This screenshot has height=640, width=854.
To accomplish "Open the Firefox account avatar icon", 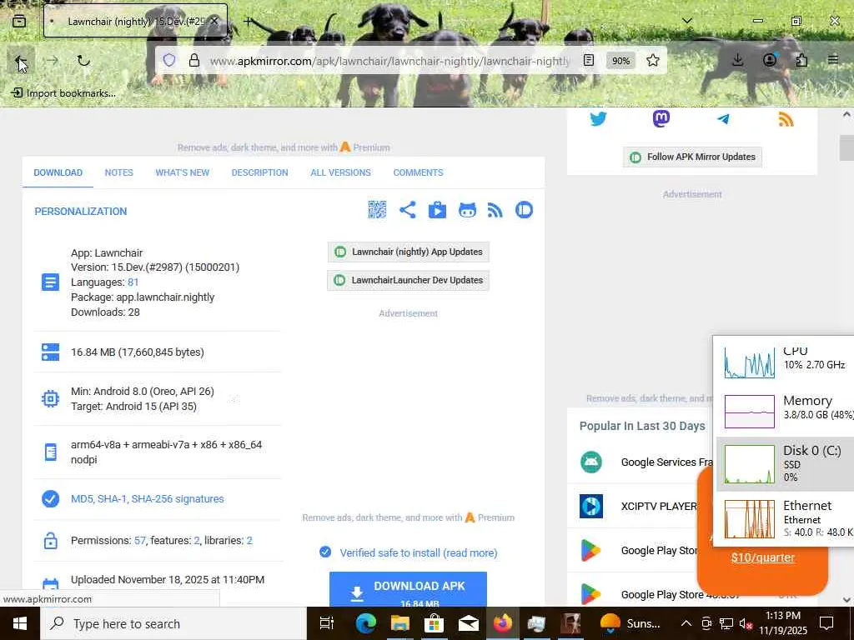I will [x=770, y=60].
